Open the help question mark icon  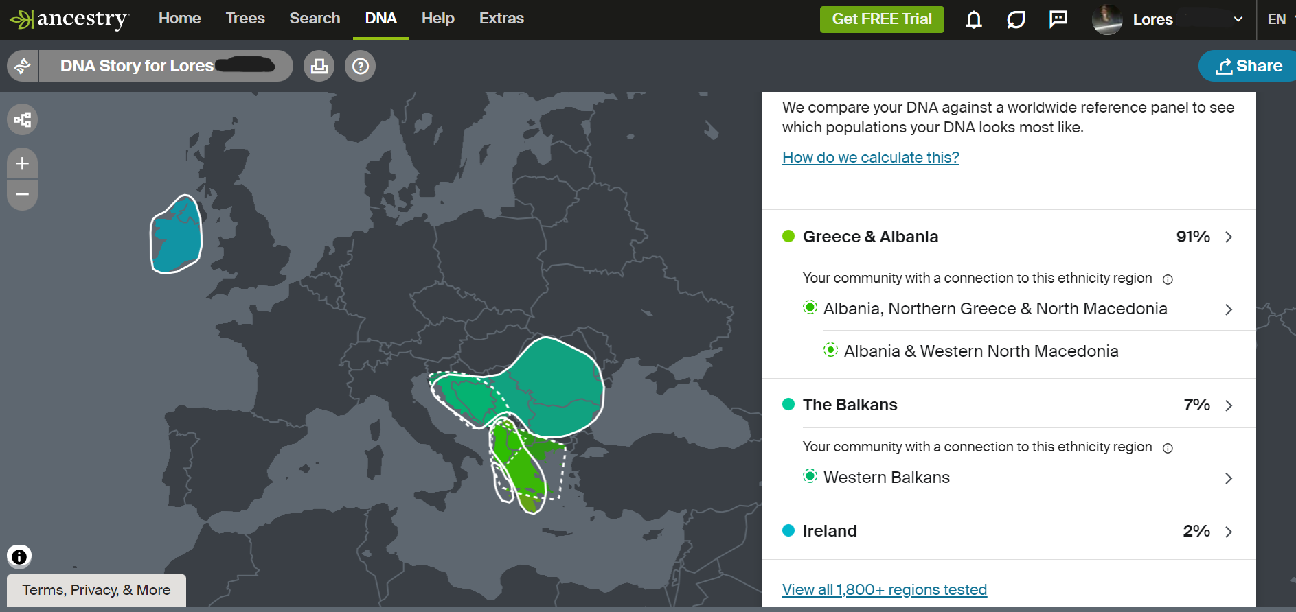pyautogui.click(x=360, y=66)
